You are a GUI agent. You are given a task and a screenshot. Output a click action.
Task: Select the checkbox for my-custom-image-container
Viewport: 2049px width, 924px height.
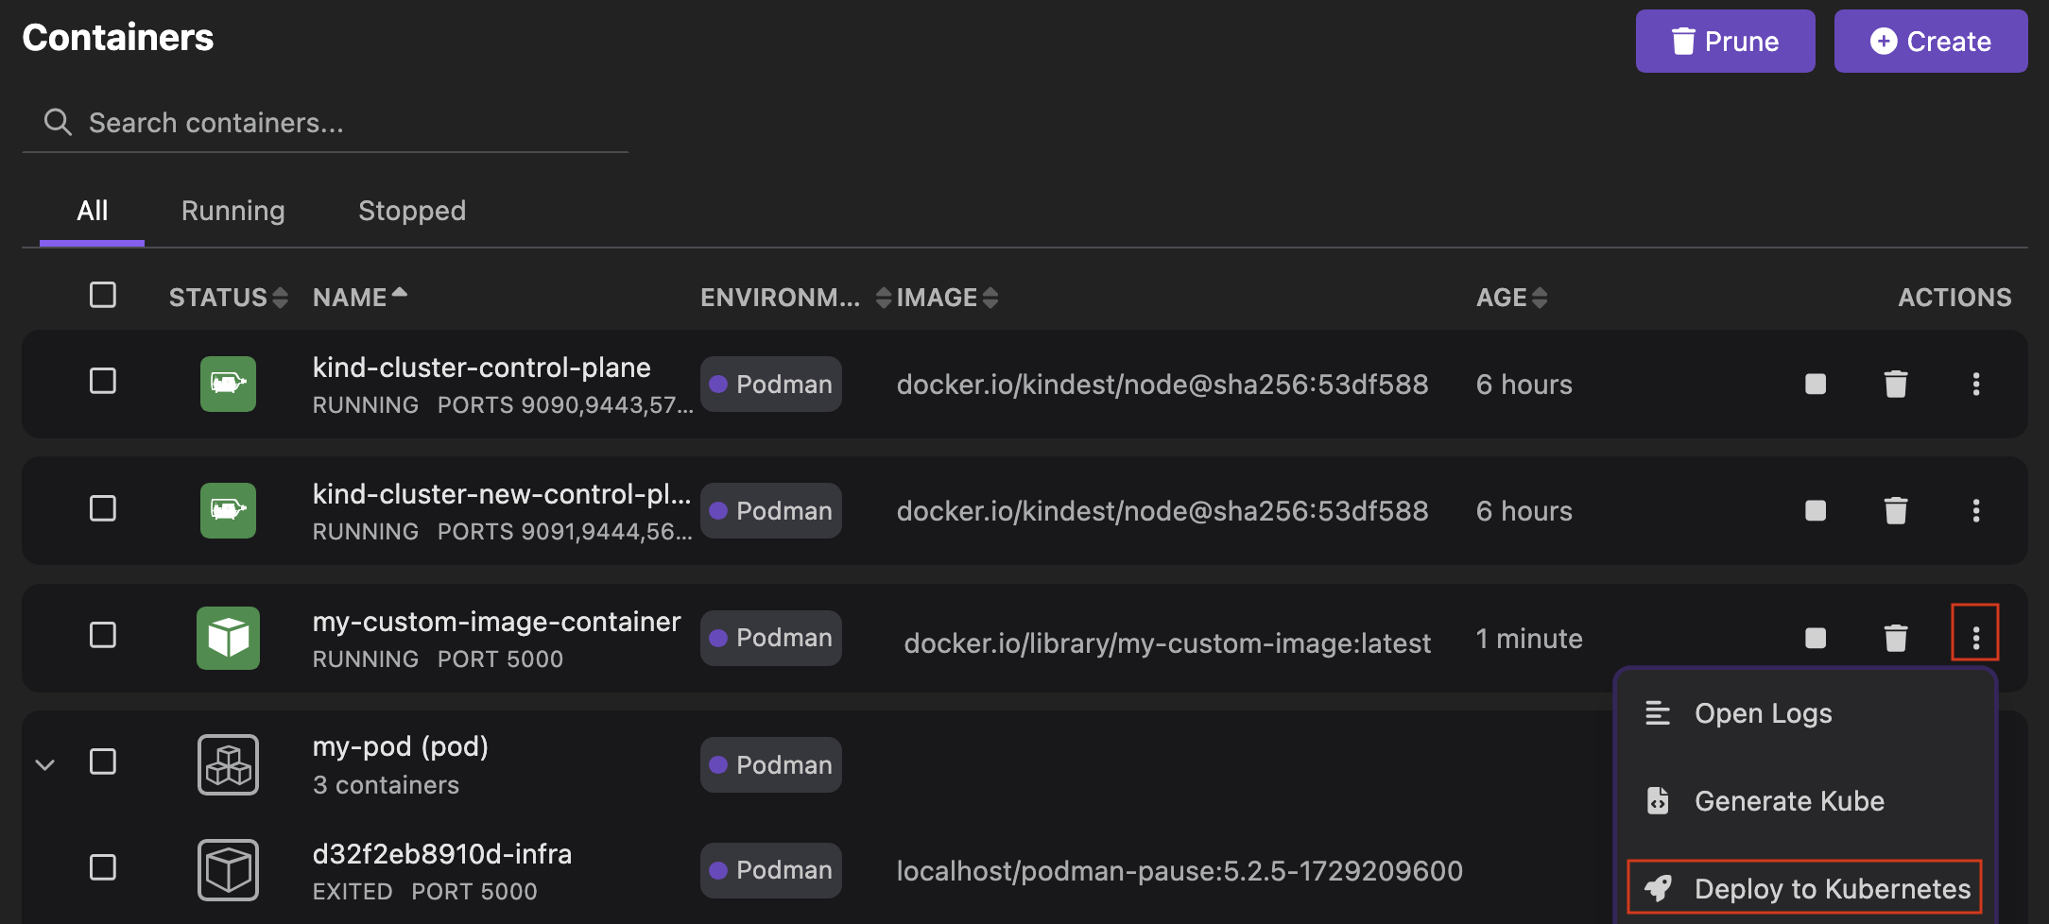pyautogui.click(x=102, y=635)
